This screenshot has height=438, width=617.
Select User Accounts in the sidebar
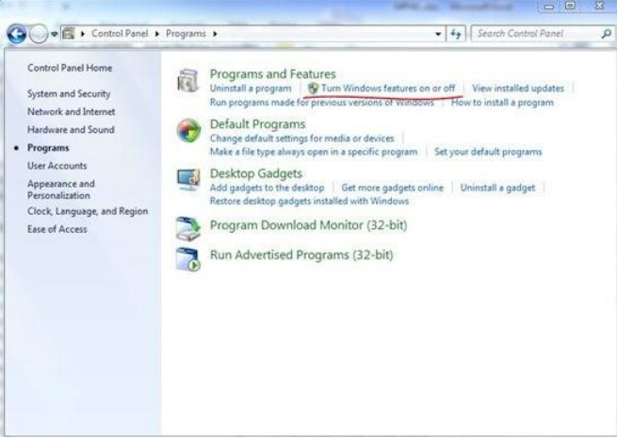pyautogui.click(x=57, y=166)
